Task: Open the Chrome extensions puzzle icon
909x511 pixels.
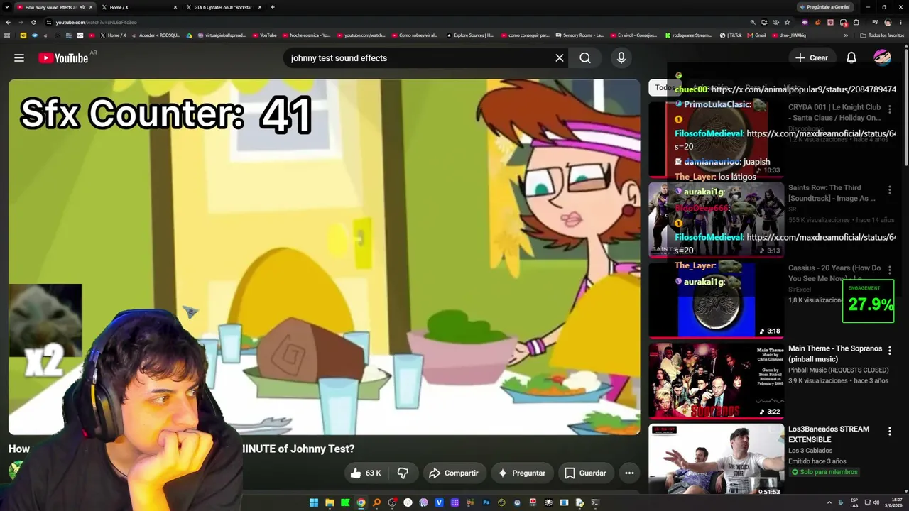Action: click(856, 22)
